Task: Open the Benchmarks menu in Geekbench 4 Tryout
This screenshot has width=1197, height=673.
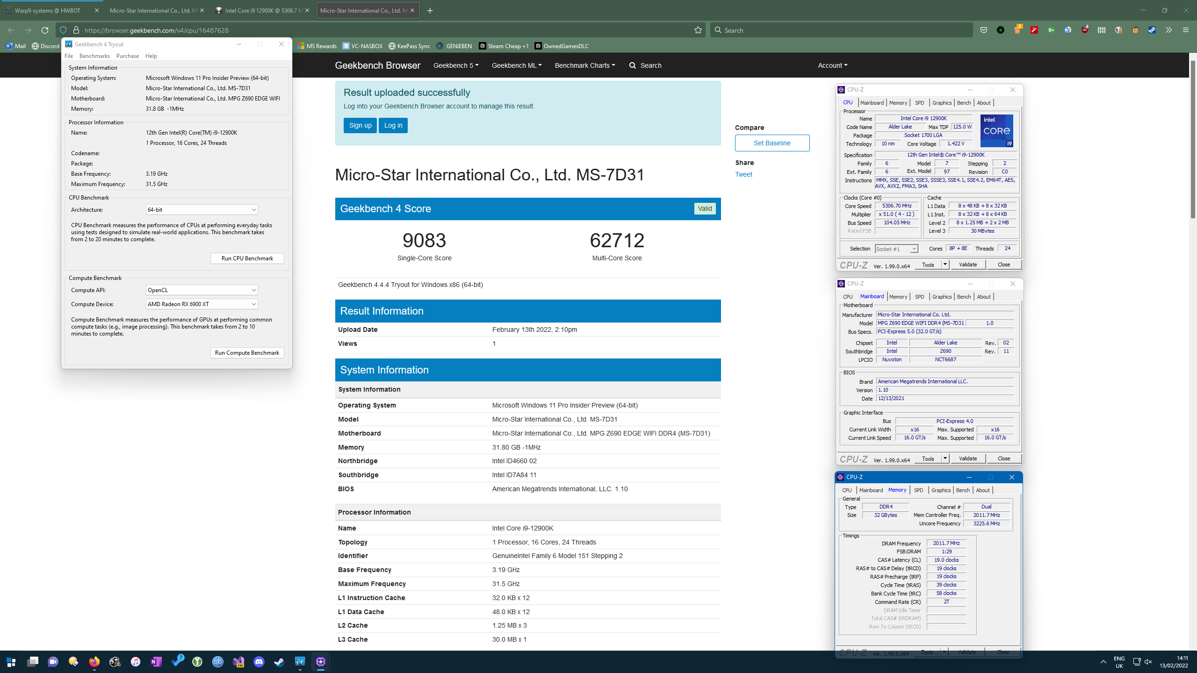Action: click(94, 56)
